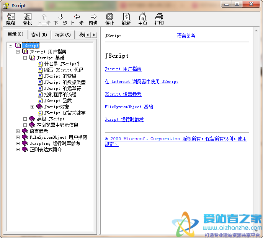Open the 在 Internet 浏览器中使用 JScript link
263x238 pixels.
coord(141,81)
